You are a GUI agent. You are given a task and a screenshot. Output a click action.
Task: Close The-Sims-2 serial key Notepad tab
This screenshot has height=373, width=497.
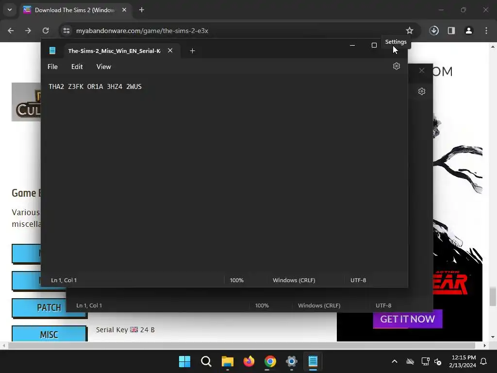[x=170, y=51]
